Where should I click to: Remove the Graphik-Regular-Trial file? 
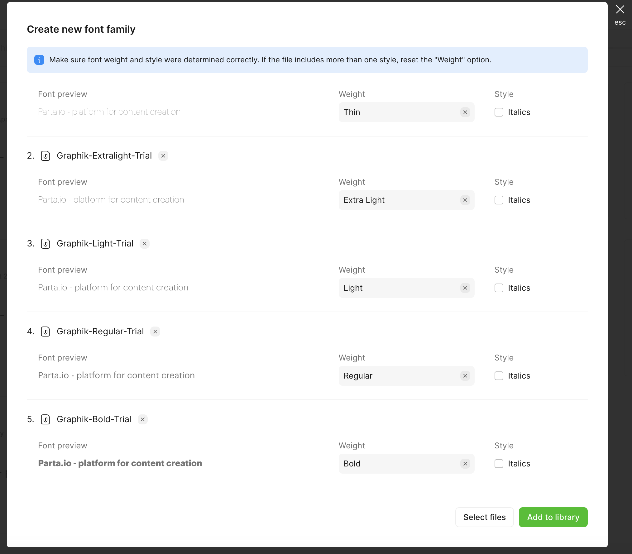(155, 332)
